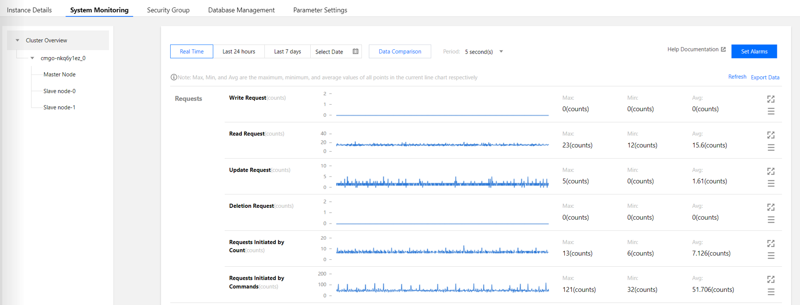
Task: Select Cluster Overview label in tree
Action: (x=46, y=40)
